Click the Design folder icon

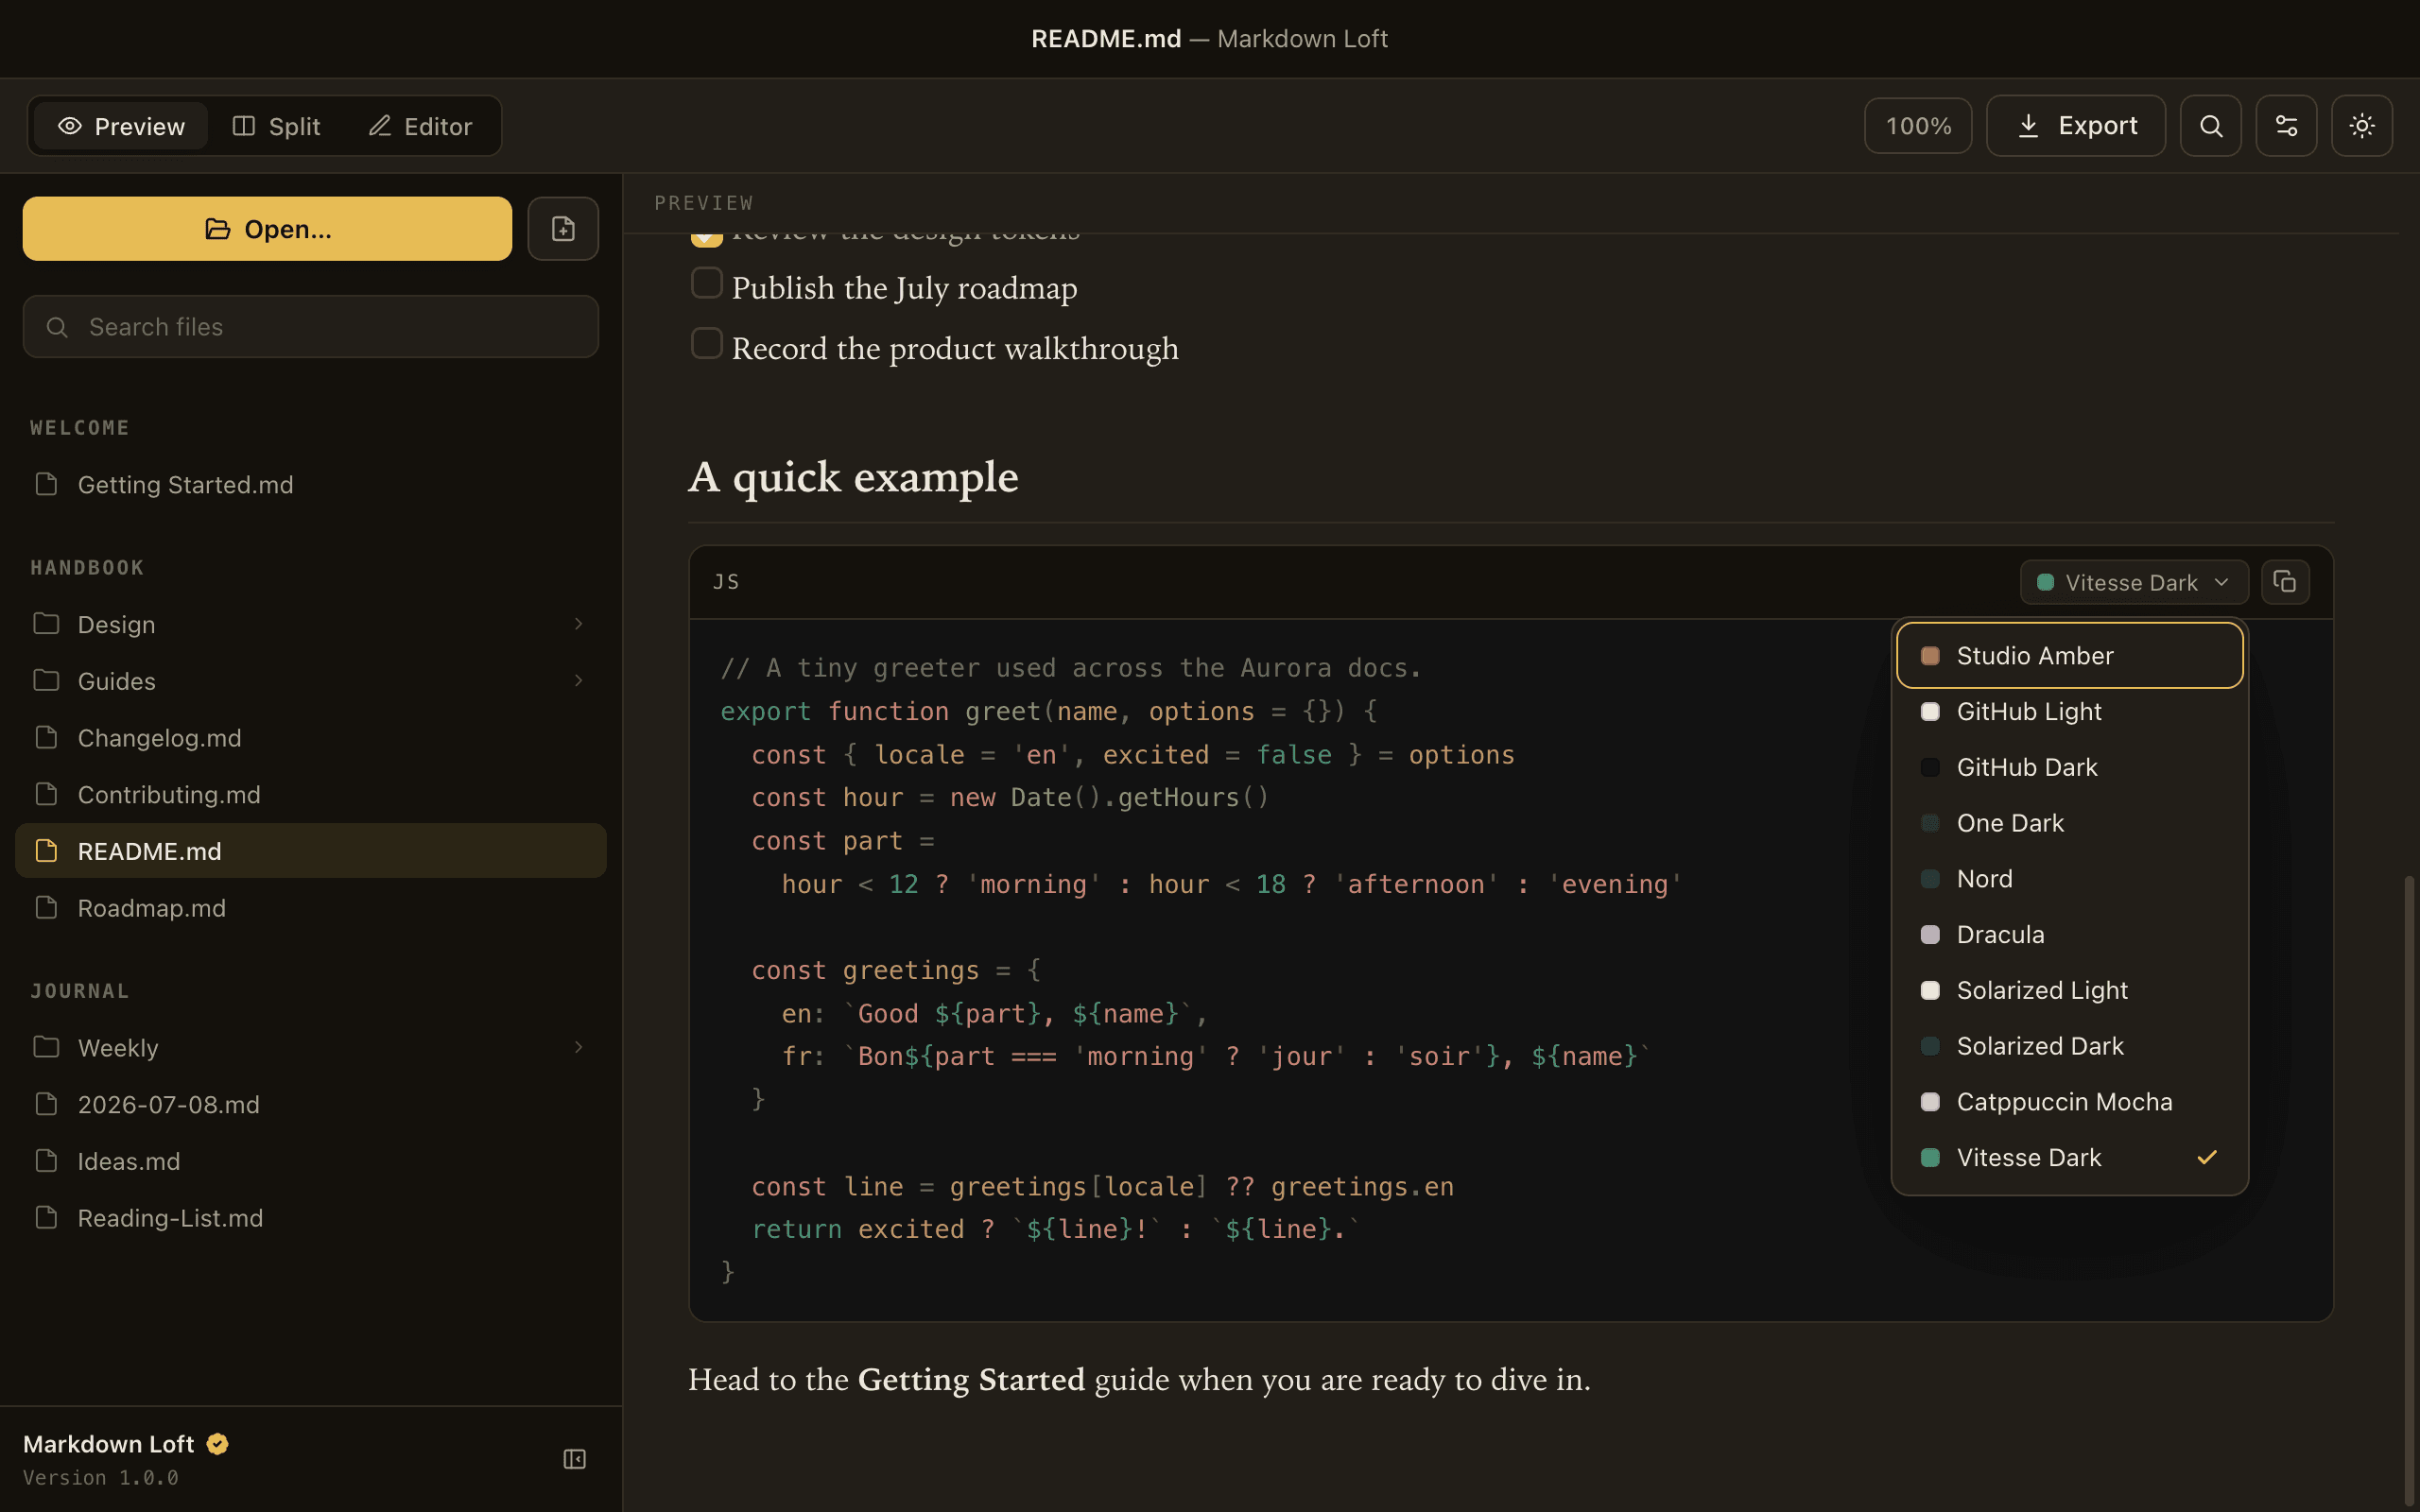pos(46,624)
